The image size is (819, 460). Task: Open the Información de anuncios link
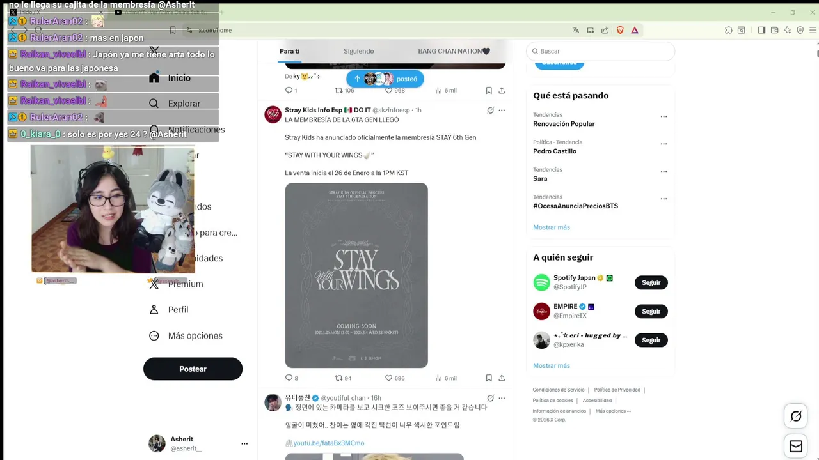point(559,411)
